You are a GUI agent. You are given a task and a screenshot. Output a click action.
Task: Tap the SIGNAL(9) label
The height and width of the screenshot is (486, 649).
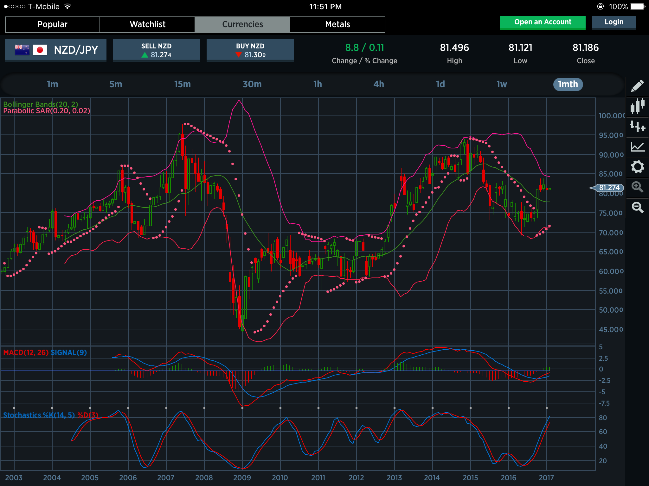[x=69, y=352]
